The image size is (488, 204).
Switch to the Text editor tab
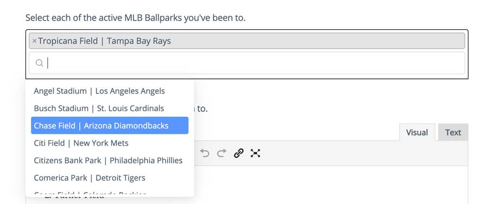coord(453,132)
